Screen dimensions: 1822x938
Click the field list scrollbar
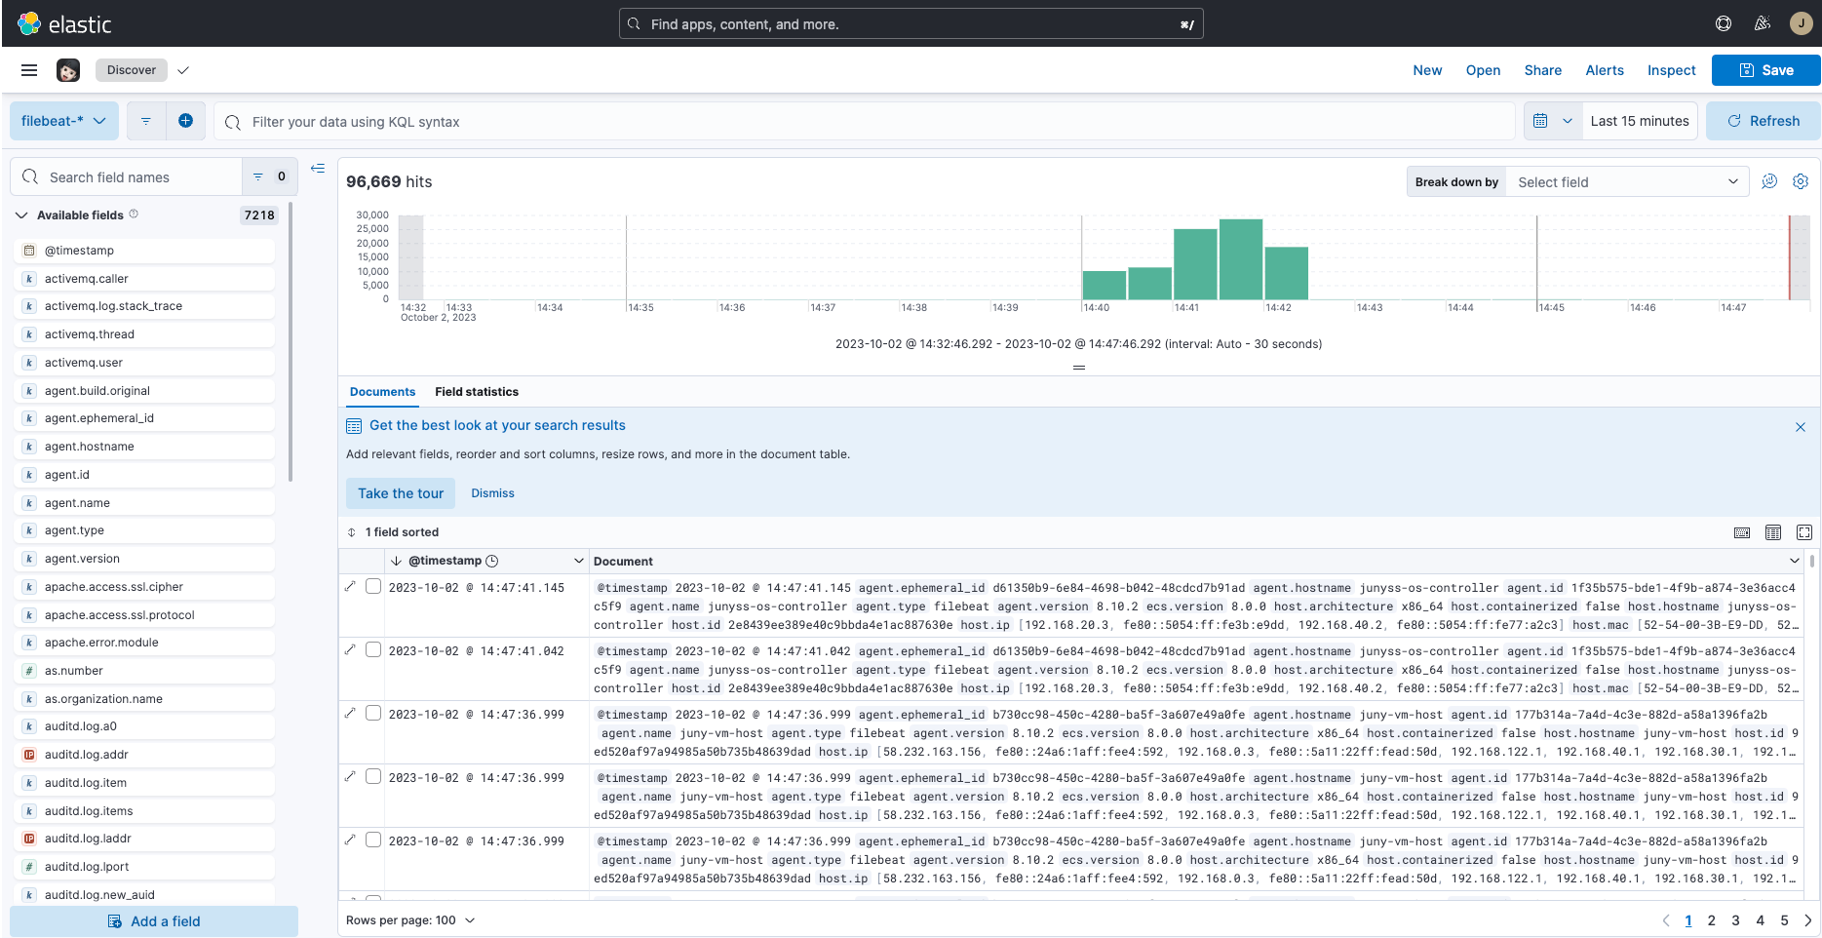(x=291, y=343)
